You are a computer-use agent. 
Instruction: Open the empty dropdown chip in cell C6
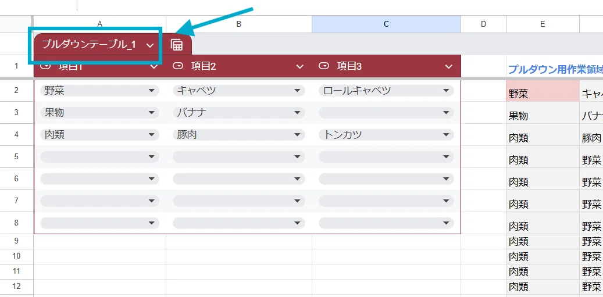[x=386, y=179]
